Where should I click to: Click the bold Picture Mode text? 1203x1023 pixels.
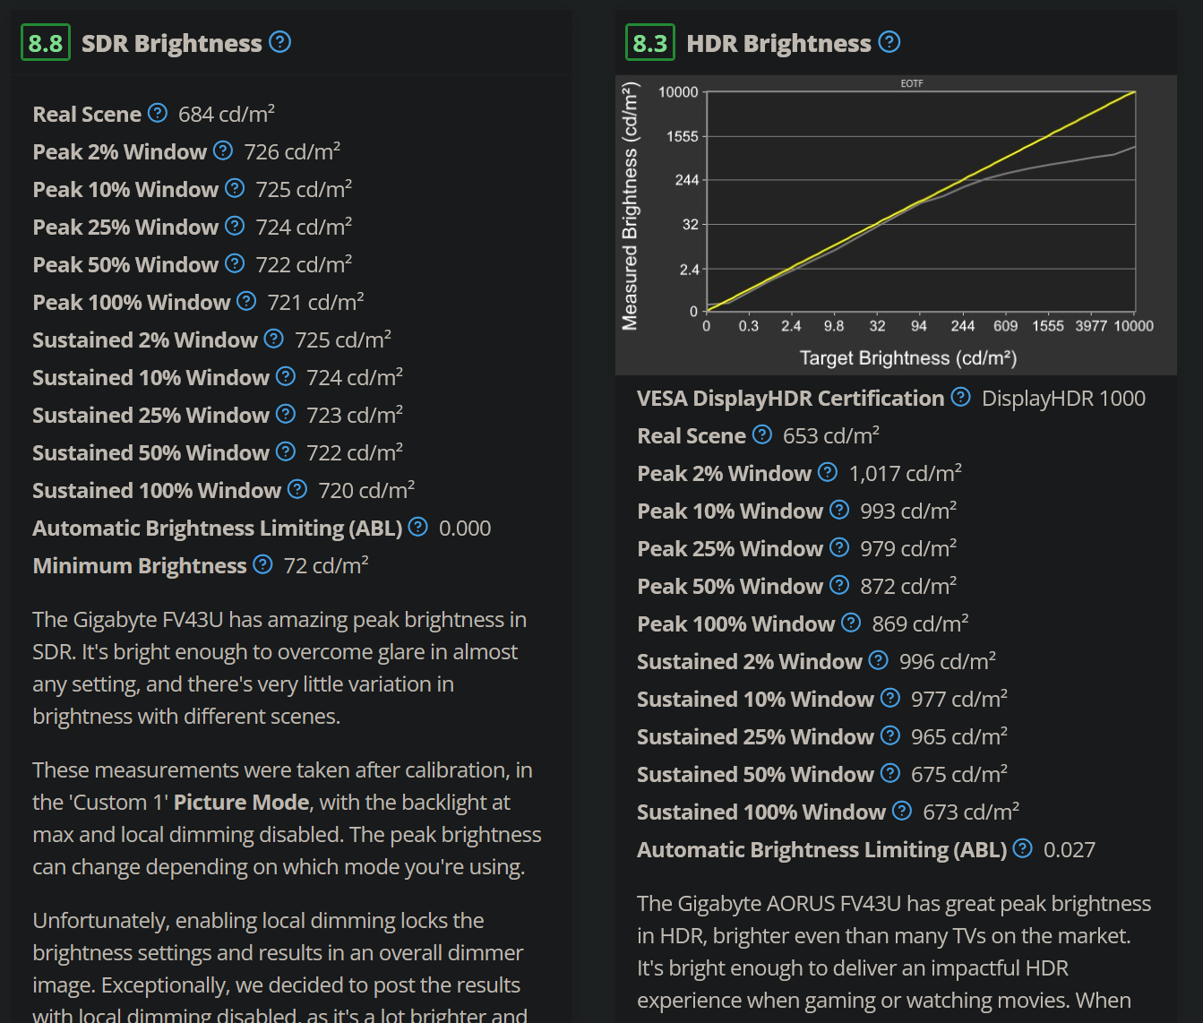point(241,802)
